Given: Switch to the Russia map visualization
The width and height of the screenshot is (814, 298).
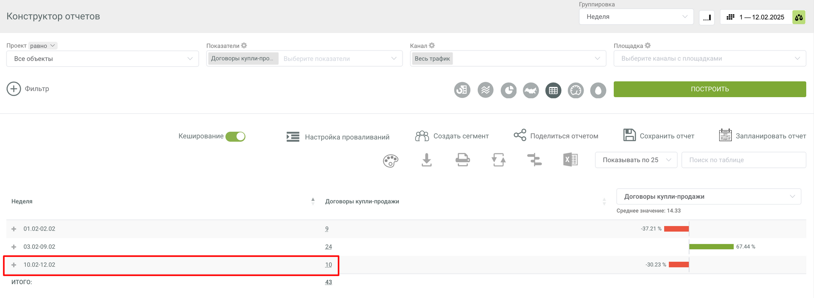Looking at the screenshot, I should [531, 90].
